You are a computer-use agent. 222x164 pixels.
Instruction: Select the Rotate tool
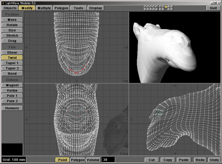12,25
